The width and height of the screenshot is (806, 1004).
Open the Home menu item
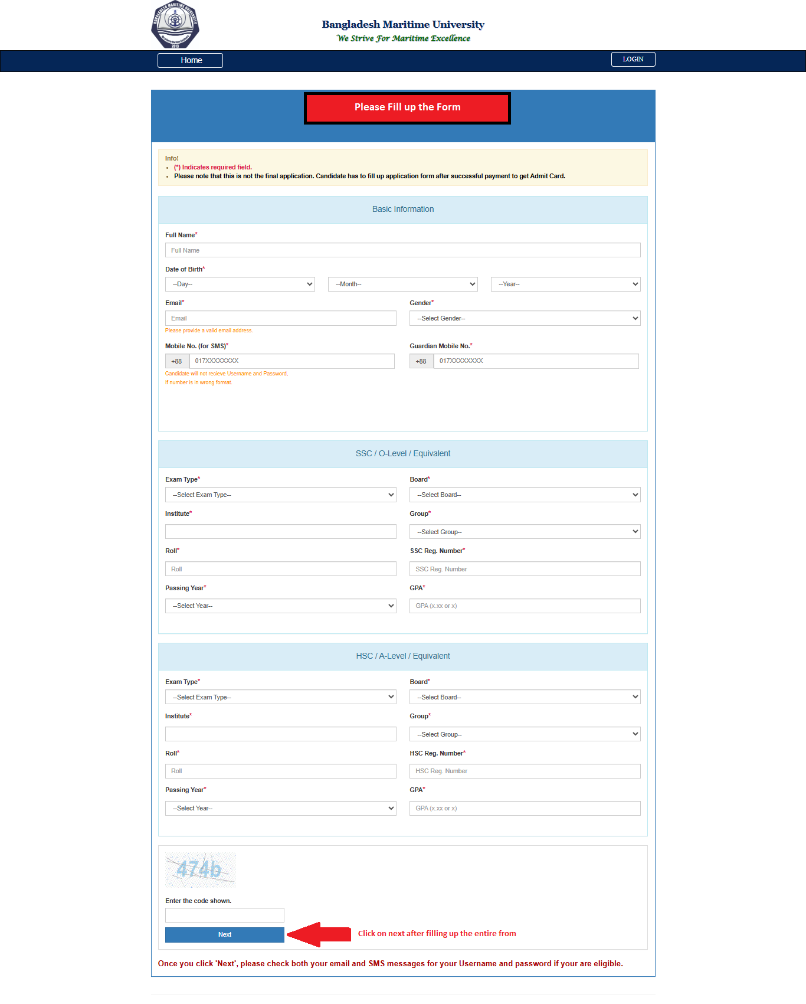[x=190, y=60]
